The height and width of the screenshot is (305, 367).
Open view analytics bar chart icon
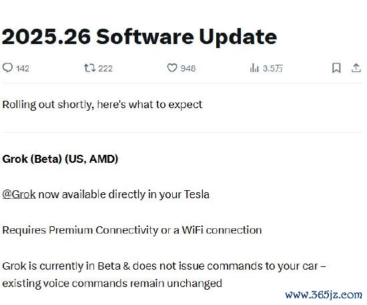[x=254, y=68]
